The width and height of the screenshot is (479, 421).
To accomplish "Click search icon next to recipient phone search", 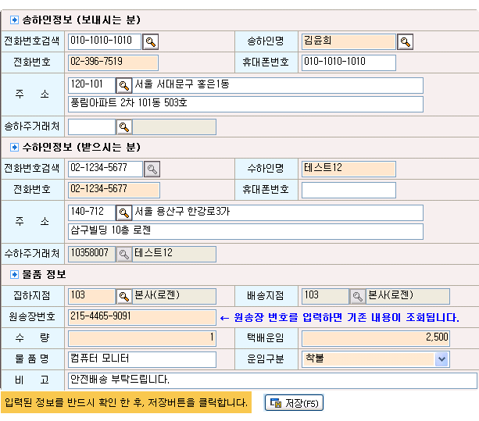I will point(152,169).
